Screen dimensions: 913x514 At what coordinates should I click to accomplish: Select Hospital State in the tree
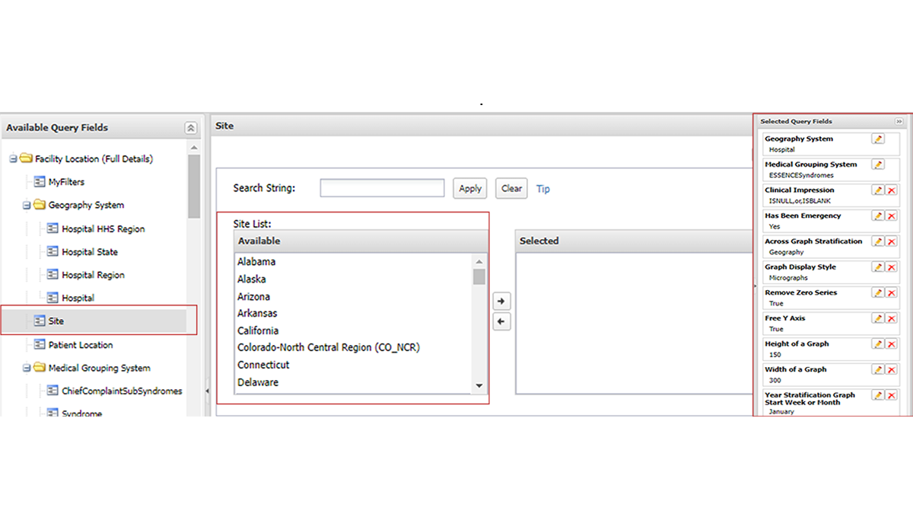pyautogui.click(x=90, y=252)
